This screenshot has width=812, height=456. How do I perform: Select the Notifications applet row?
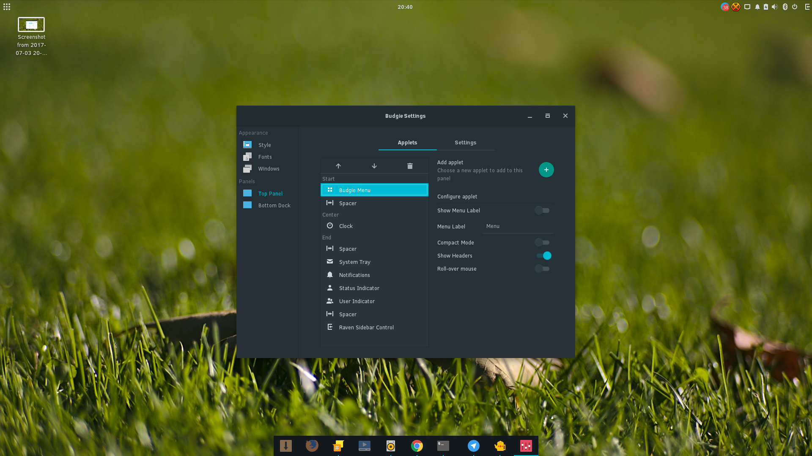374,275
